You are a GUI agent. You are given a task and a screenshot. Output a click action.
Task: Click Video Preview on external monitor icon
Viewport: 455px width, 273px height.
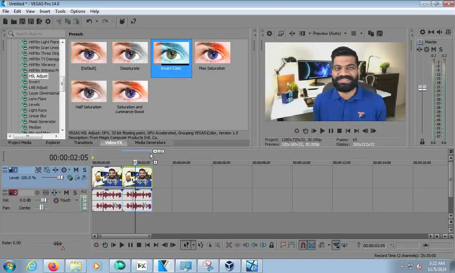tap(281, 33)
